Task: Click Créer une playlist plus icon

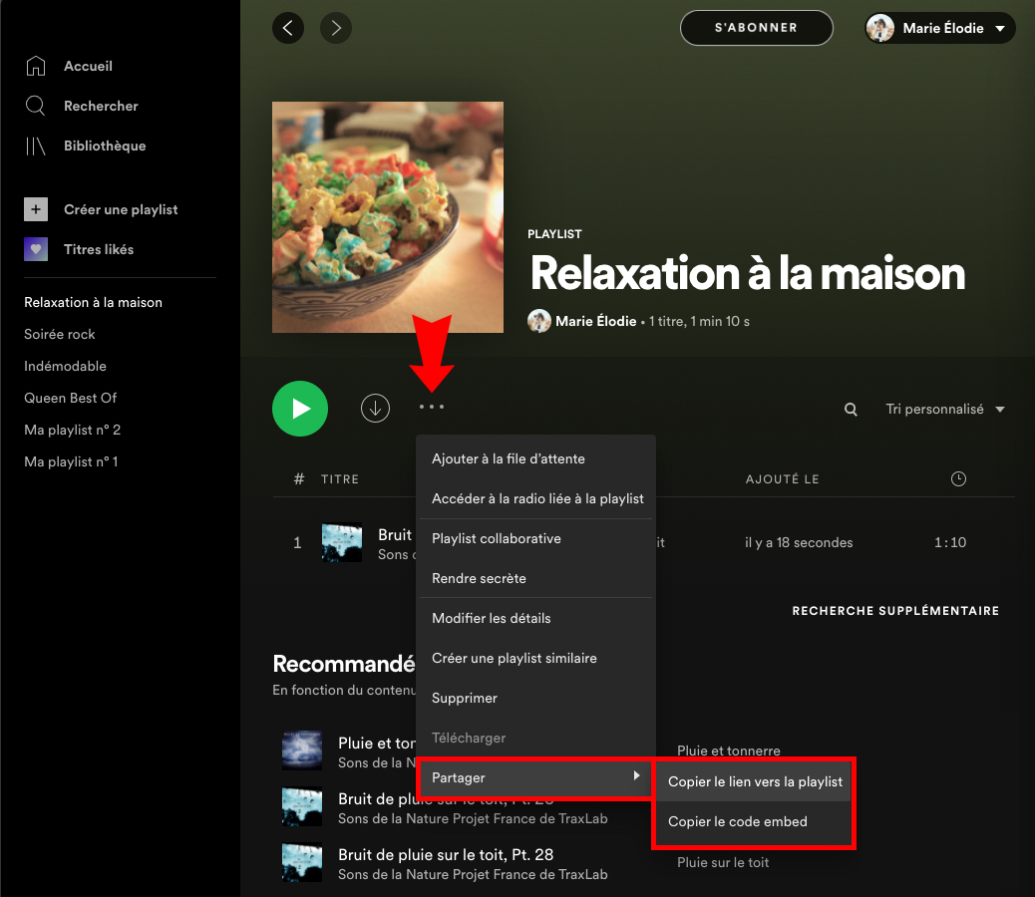Action: click(34, 209)
